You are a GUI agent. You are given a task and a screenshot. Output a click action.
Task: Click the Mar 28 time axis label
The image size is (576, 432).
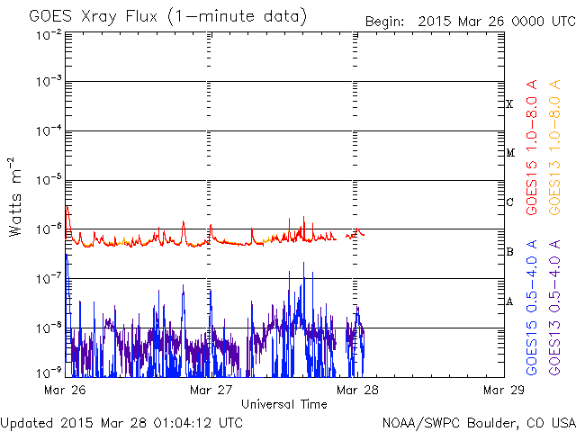point(357,390)
